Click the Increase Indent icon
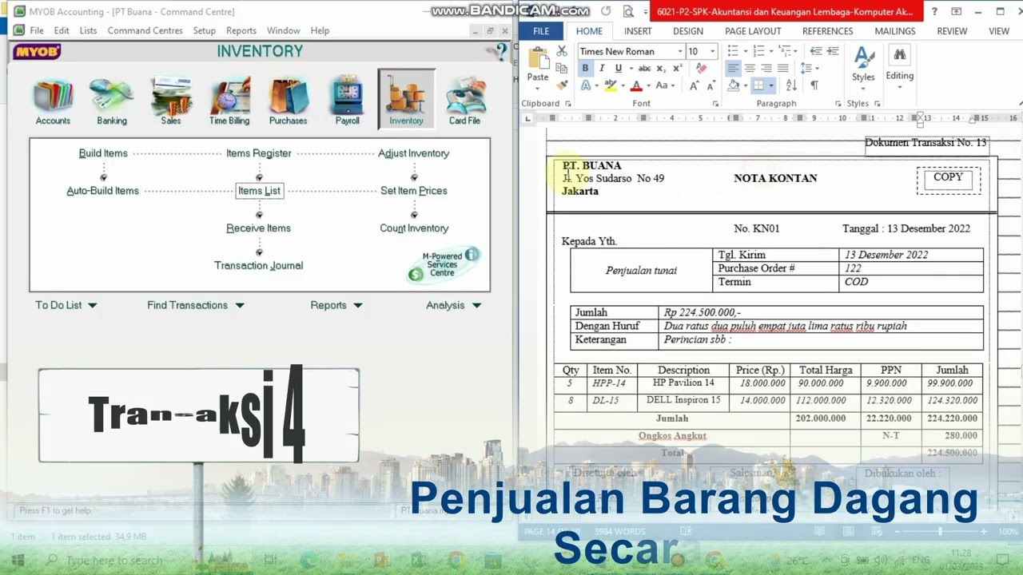This screenshot has width=1023, height=575. click(x=834, y=51)
